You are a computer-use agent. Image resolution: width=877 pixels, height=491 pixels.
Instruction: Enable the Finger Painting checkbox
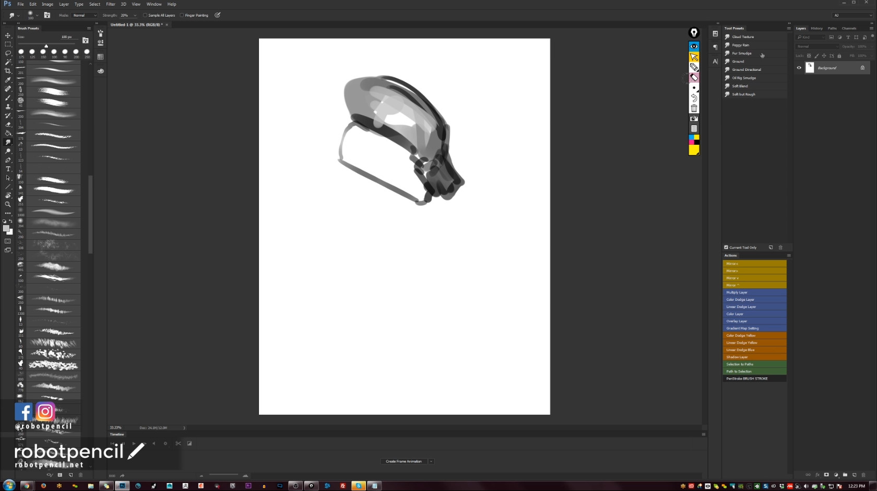[x=182, y=15]
